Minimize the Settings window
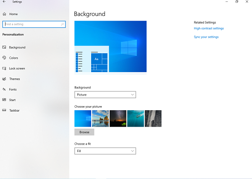Screen dimensions: 252x179 coord(227,2)
